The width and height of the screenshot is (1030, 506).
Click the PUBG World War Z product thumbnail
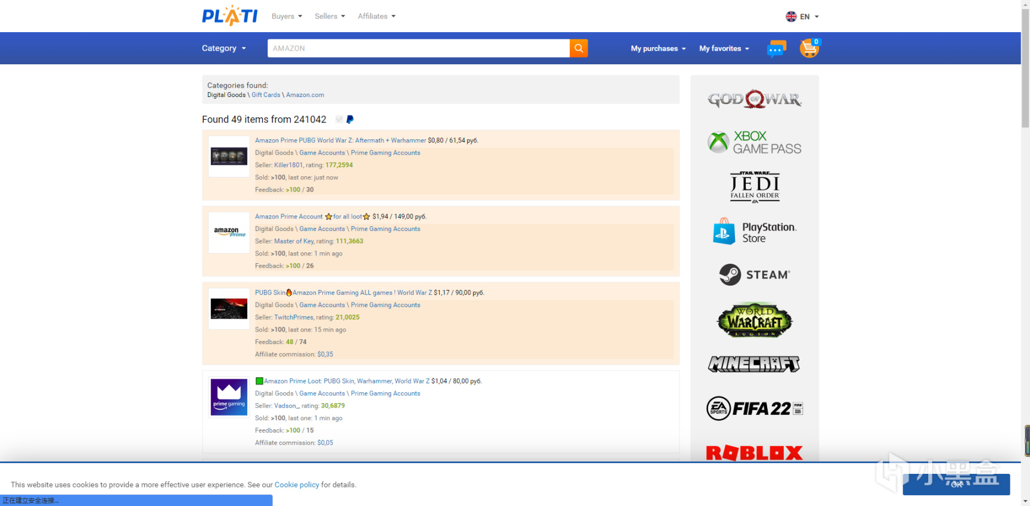229,157
